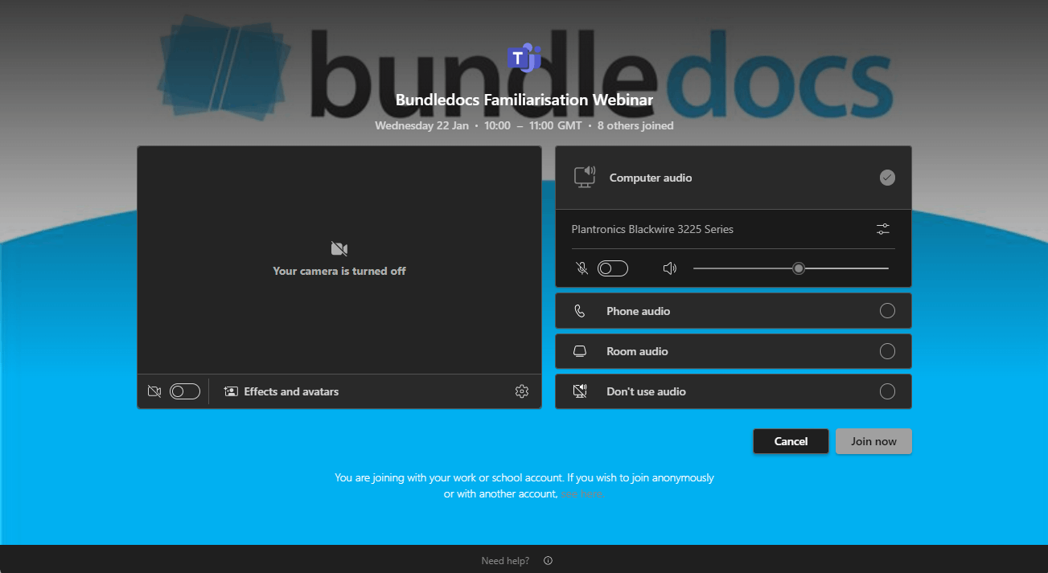The image size is (1048, 573).
Task: Open Effects and avatars
Action: [282, 391]
